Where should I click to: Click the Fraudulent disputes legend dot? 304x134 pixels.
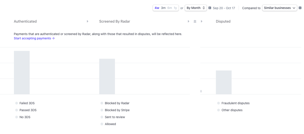[218, 103]
